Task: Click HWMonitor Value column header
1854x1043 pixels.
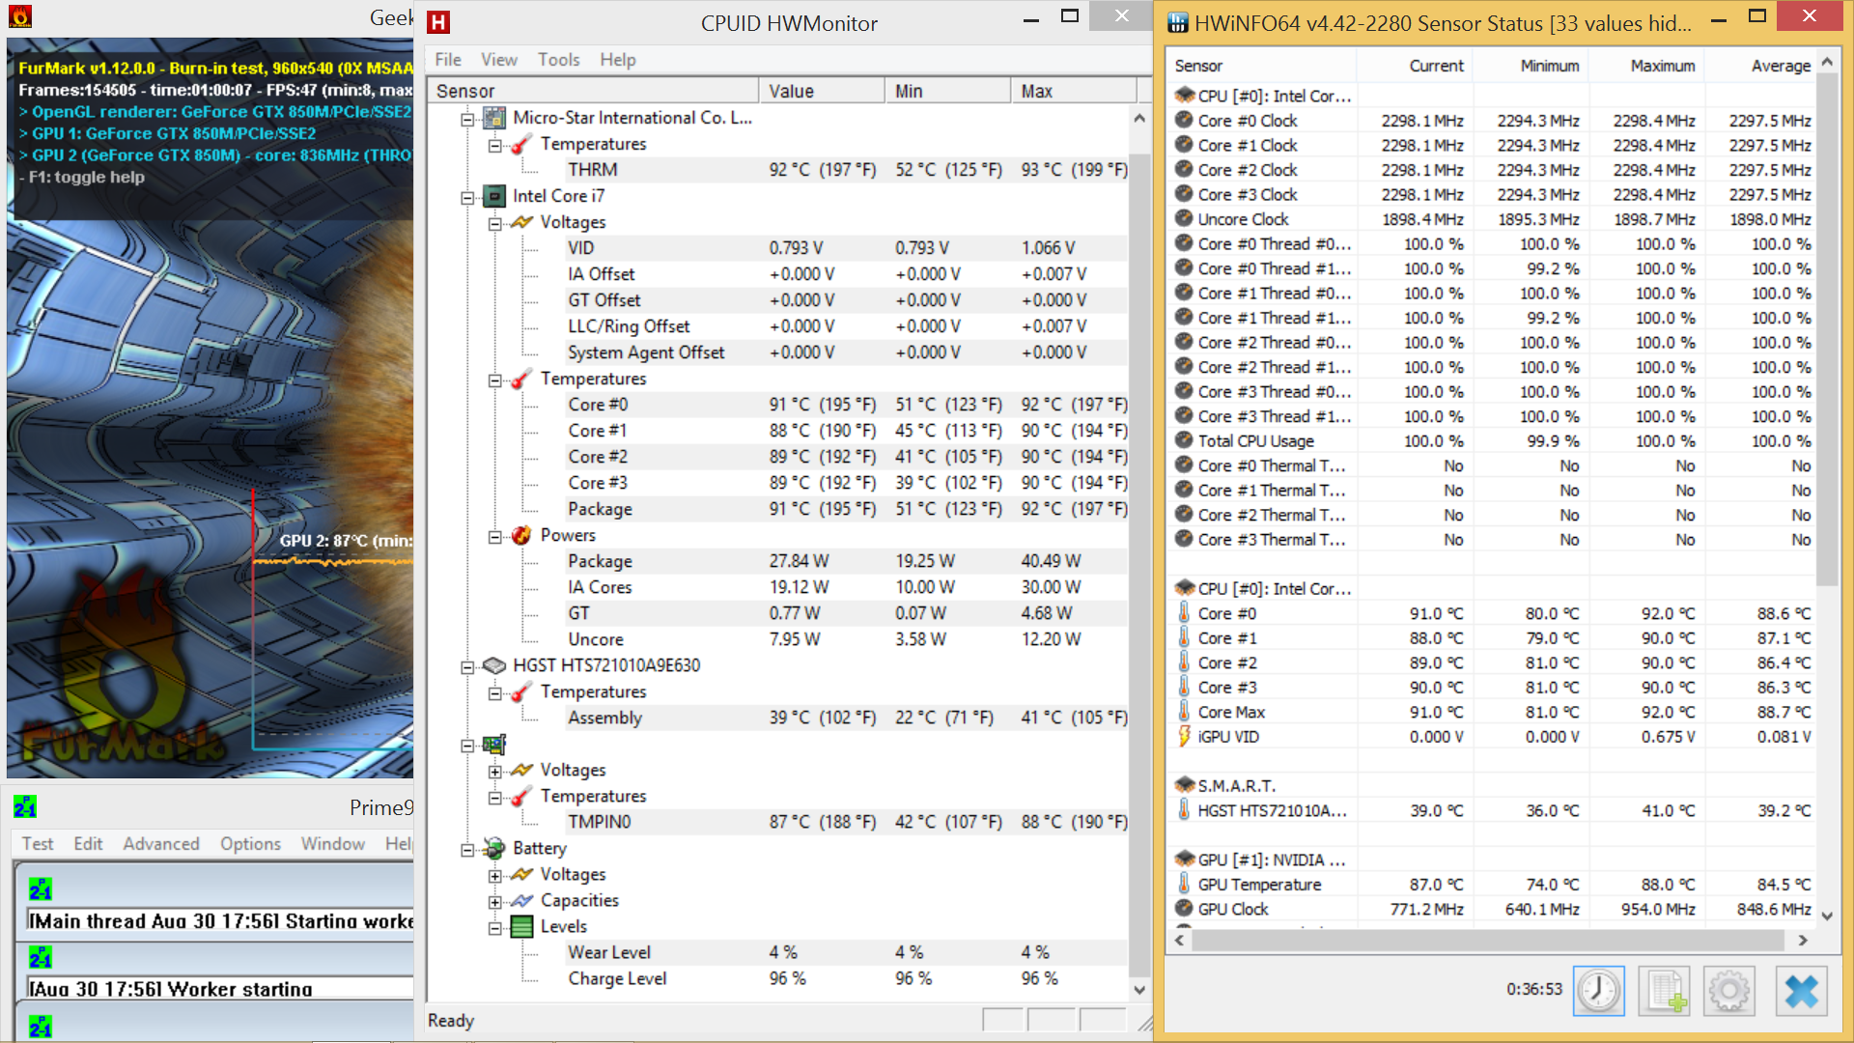Action: (x=822, y=91)
